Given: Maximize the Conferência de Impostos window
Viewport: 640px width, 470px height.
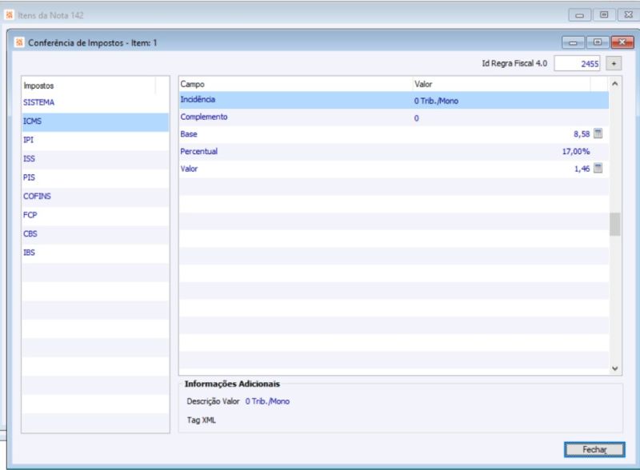Looking at the screenshot, I should [598, 42].
